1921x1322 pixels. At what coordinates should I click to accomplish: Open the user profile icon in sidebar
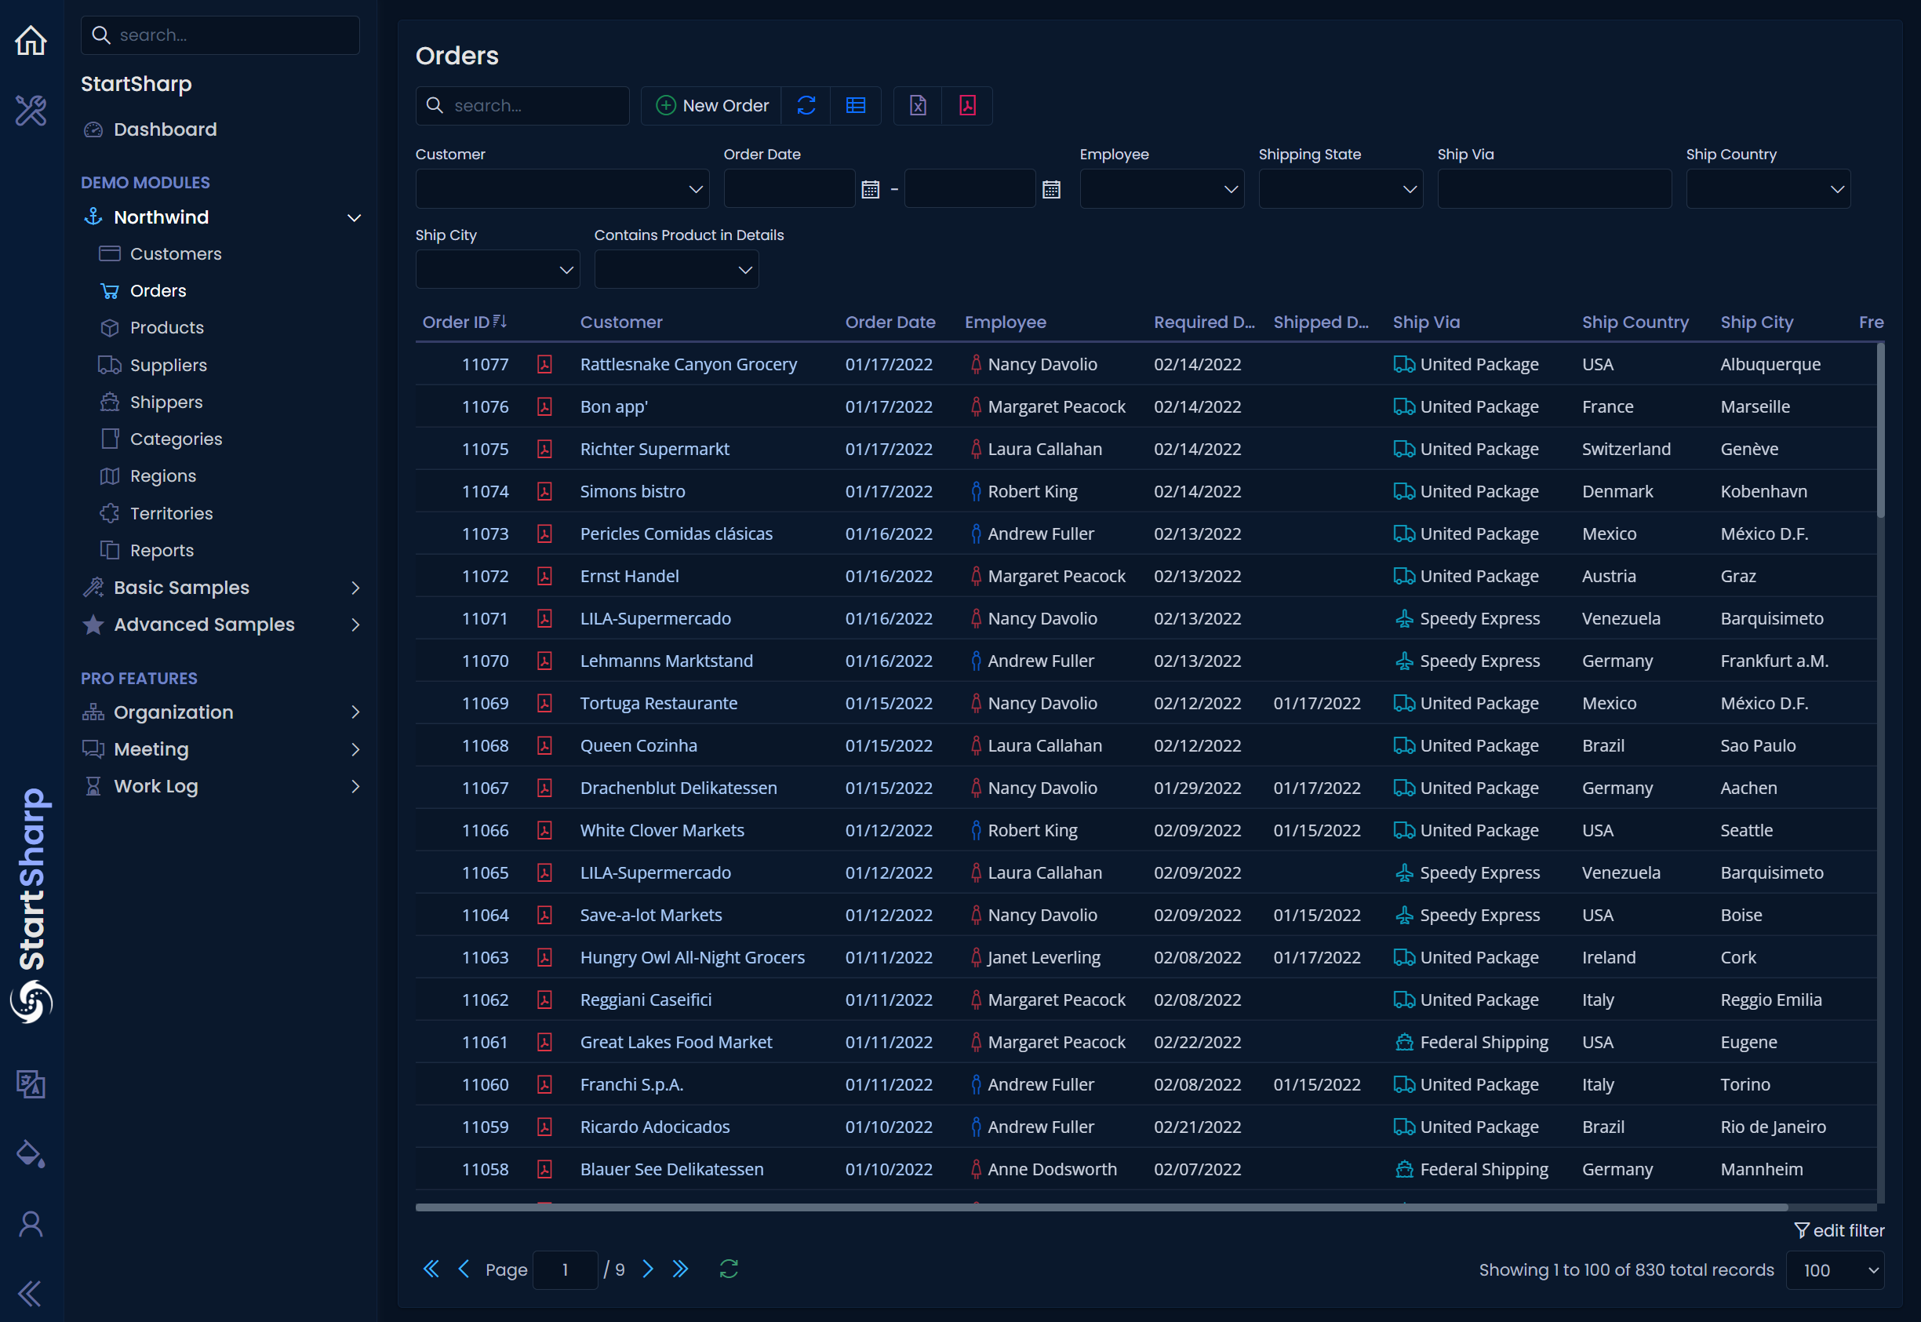pos(31,1224)
